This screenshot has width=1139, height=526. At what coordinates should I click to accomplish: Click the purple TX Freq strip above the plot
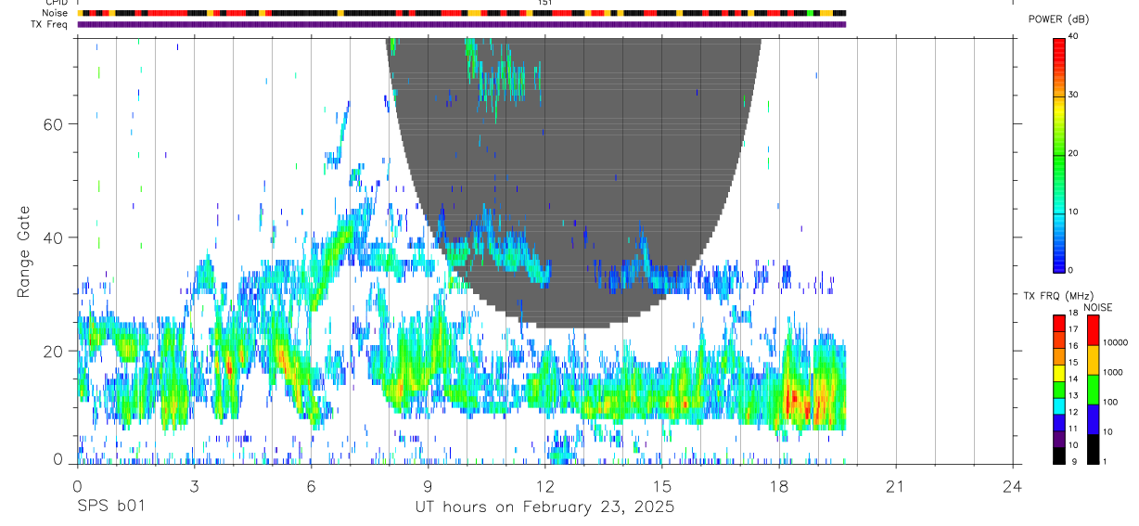pos(462,24)
